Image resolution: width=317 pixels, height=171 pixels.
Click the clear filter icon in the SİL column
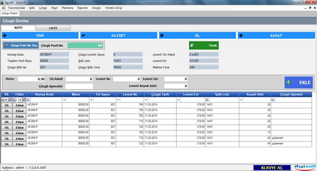click(10, 100)
